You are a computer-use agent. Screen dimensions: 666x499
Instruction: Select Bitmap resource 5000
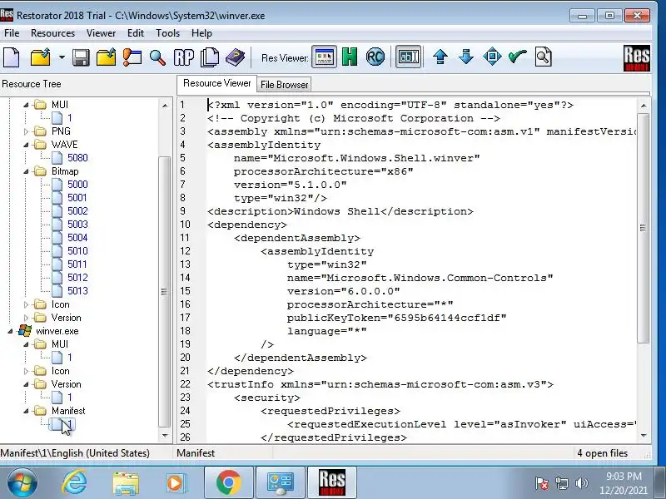point(77,185)
